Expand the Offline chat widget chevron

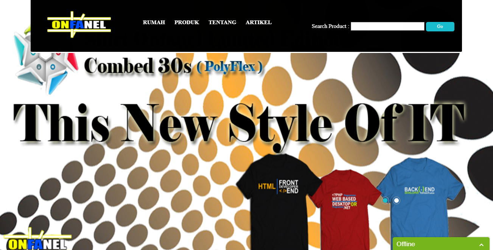(x=481, y=245)
